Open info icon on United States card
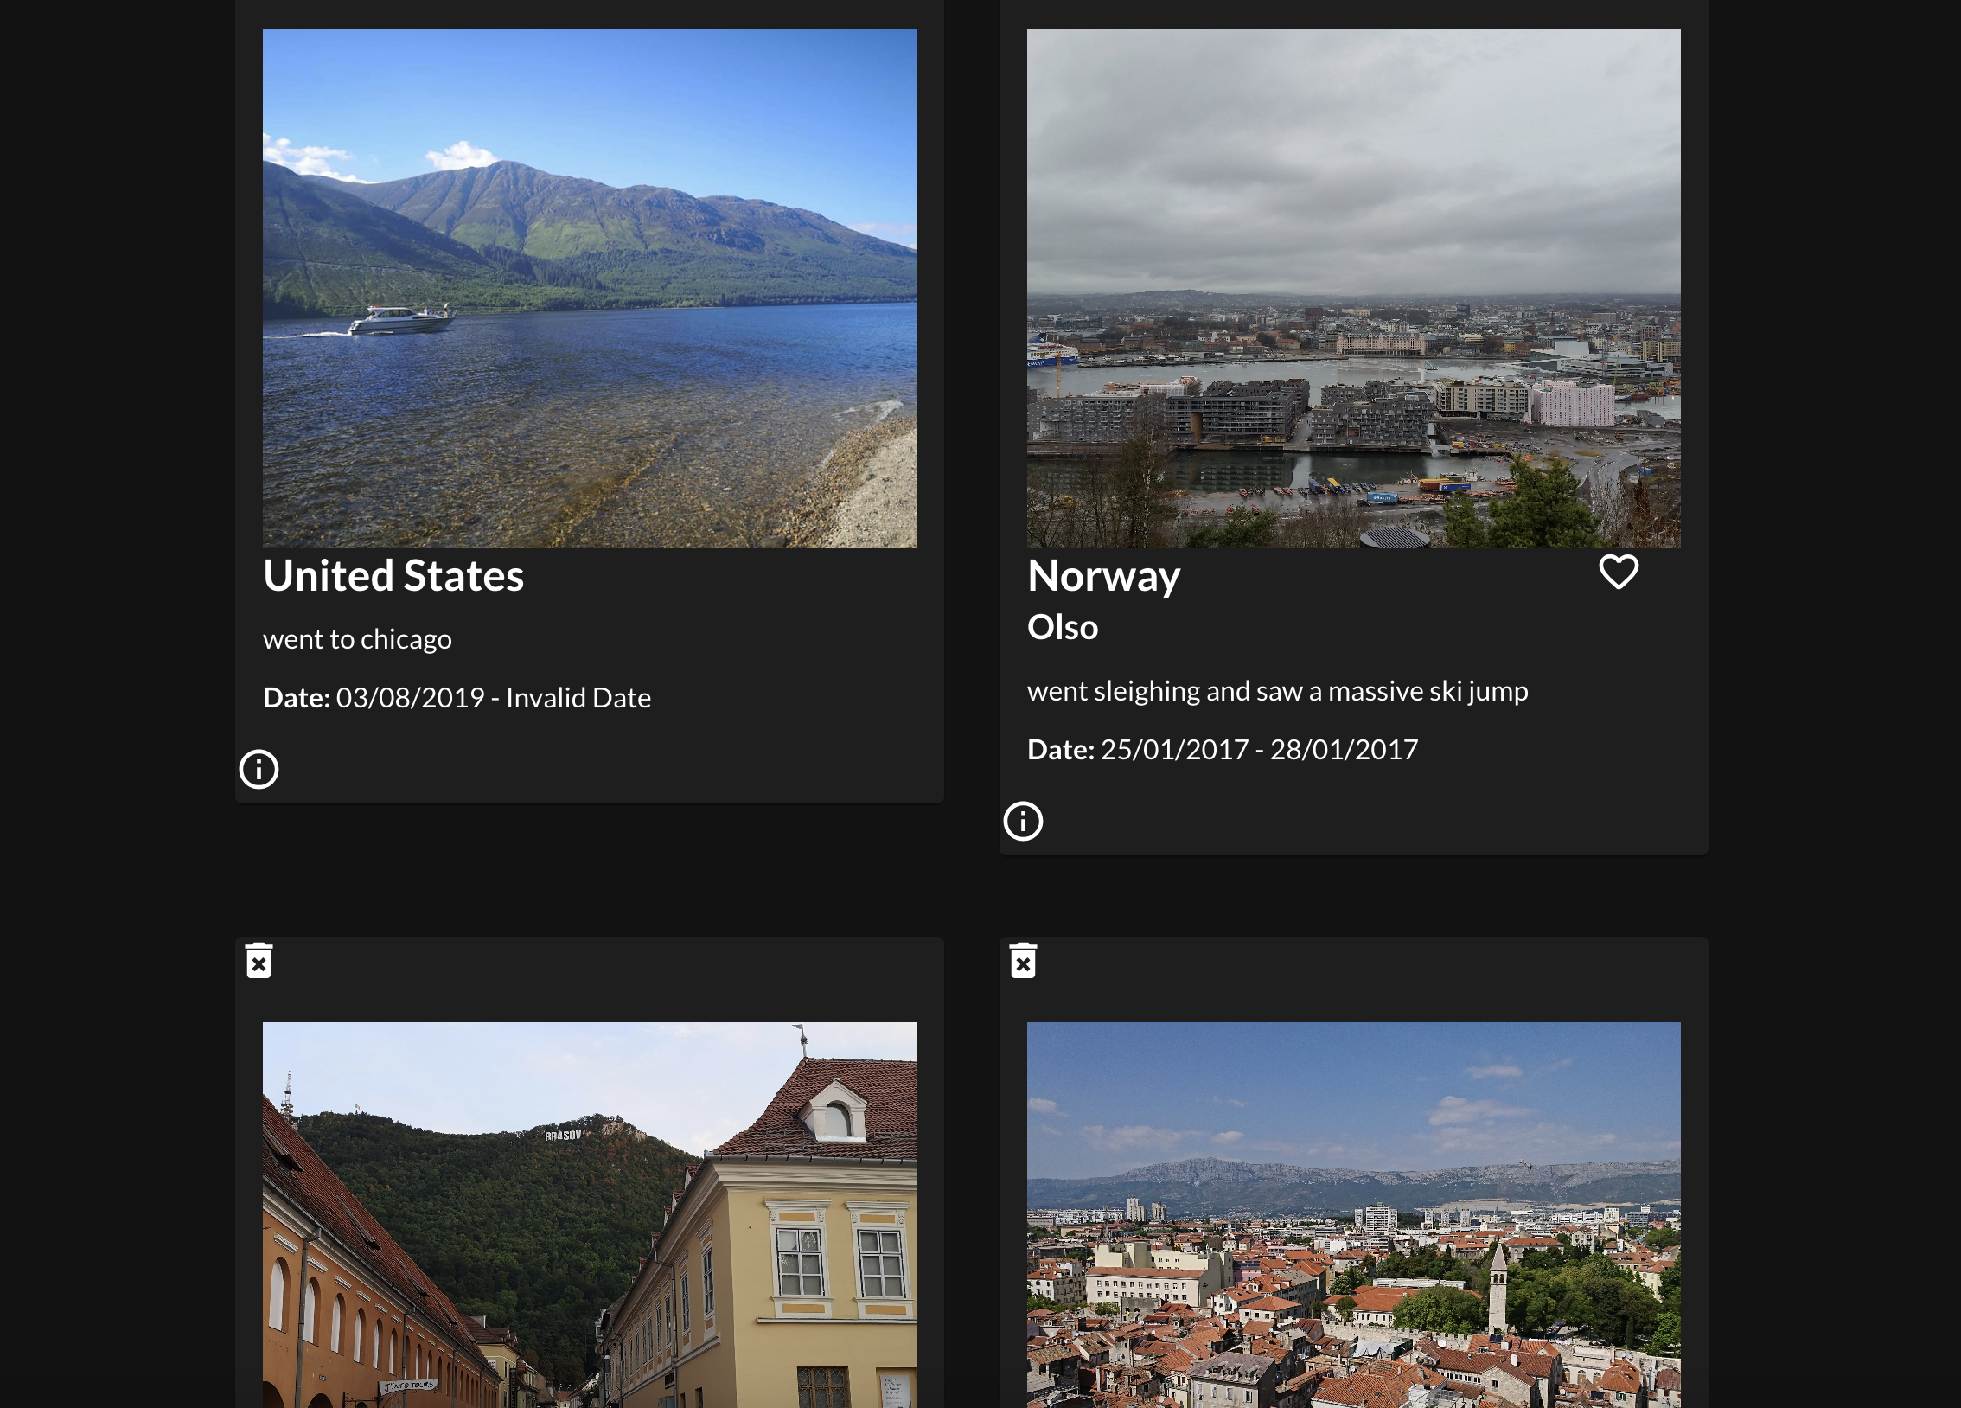The image size is (1961, 1408). (259, 769)
